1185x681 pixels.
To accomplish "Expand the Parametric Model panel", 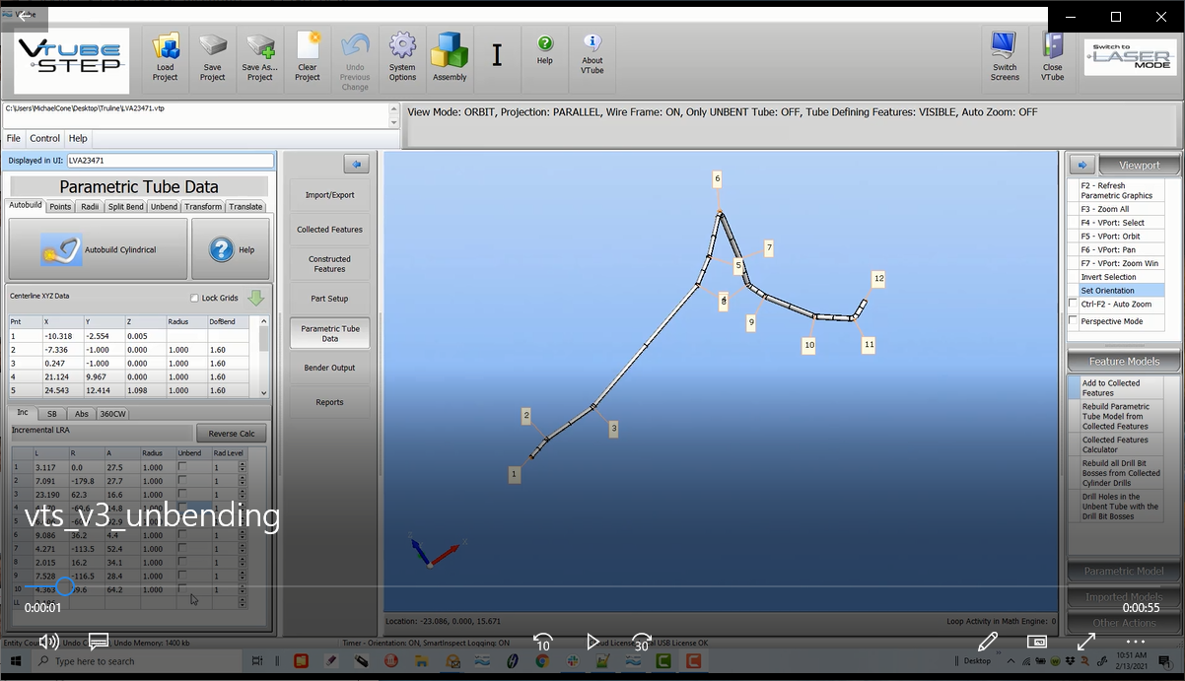I will [1123, 571].
